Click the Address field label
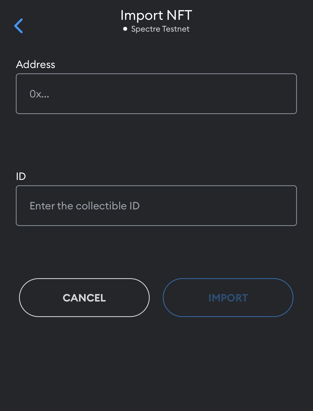Image resolution: width=313 pixels, height=411 pixels. pyautogui.click(x=36, y=64)
